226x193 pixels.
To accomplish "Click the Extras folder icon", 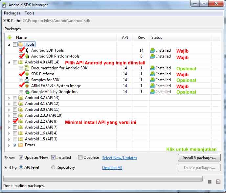I will 21,145.
